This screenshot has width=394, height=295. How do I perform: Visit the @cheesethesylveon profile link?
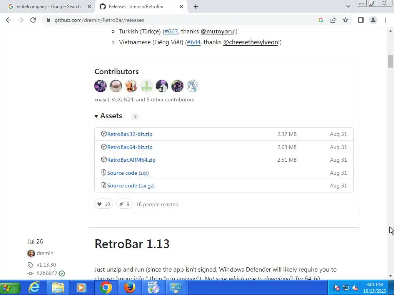pos(251,42)
